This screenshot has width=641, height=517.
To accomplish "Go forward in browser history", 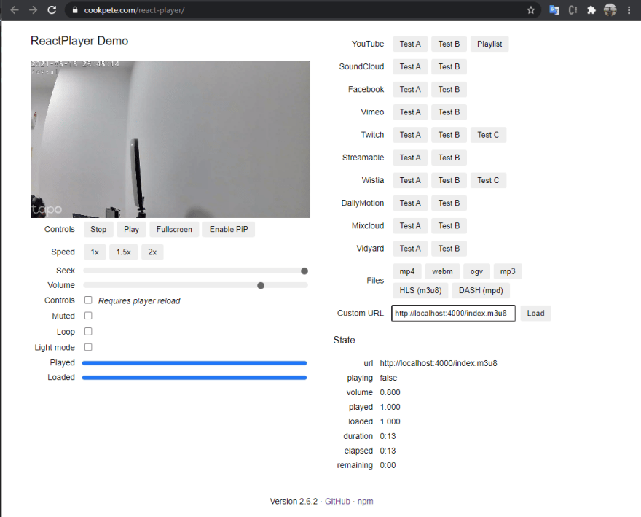I will tap(33, 10).
